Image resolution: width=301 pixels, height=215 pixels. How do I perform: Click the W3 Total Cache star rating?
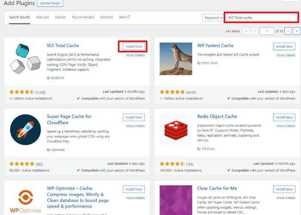point(21,92)
